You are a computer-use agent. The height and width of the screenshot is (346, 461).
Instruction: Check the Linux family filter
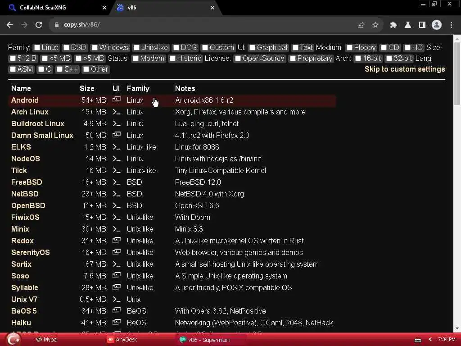(37, 48)
